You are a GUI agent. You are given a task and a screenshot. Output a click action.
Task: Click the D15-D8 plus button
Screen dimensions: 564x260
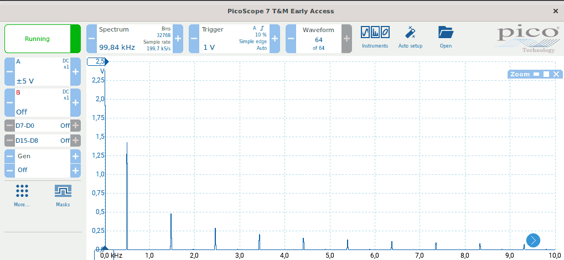tap(75, 141)
